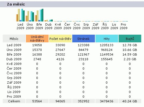Select the Led 2009 table row label

(x=14, y=45)
